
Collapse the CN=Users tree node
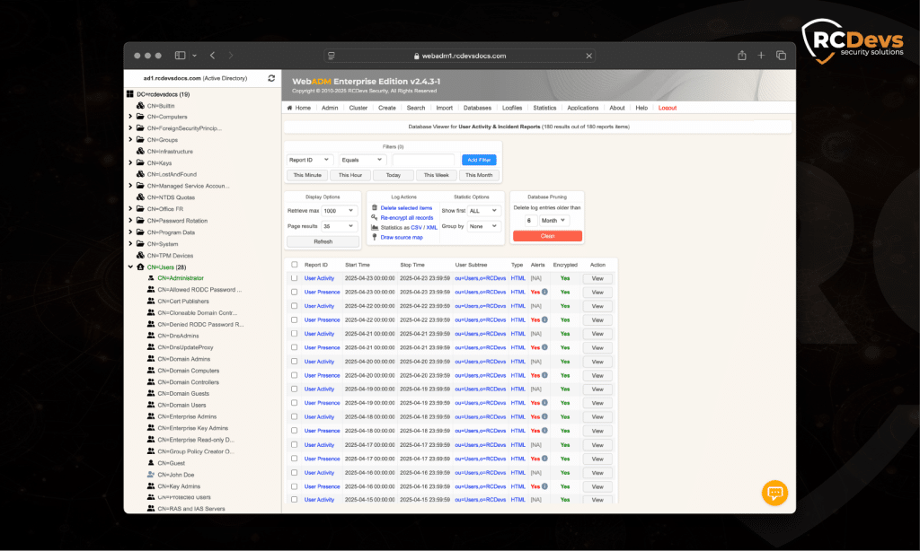[130, 267]
